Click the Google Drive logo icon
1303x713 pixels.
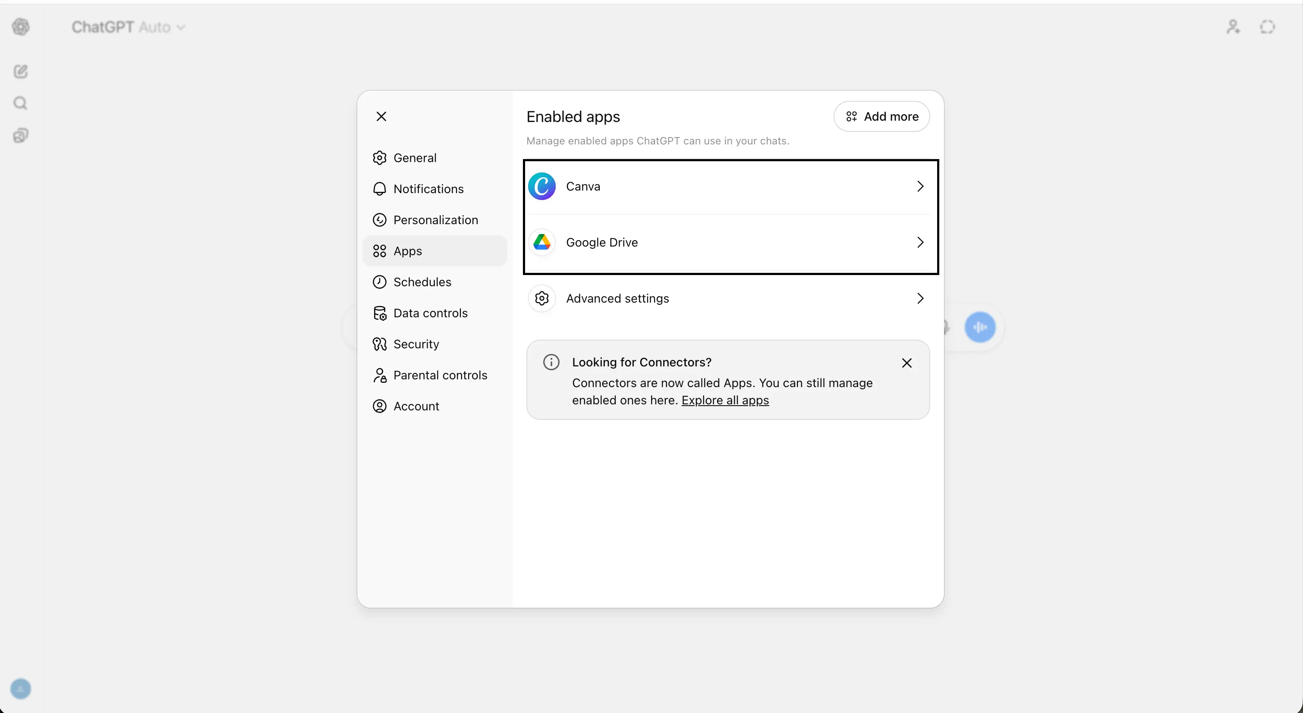point(542,243)
